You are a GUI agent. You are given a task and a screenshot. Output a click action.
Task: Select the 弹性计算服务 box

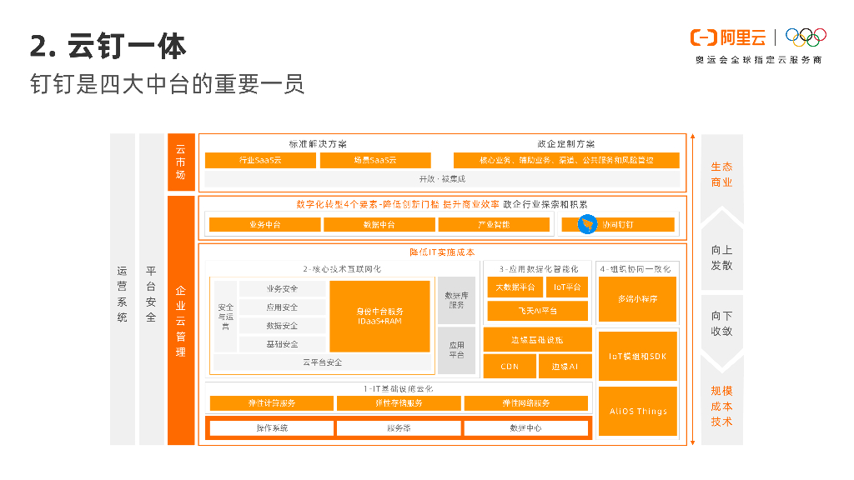[270, 403]
